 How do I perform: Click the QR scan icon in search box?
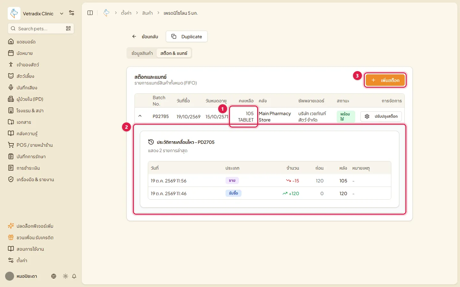pyautogui.click(x=68, y=28)
